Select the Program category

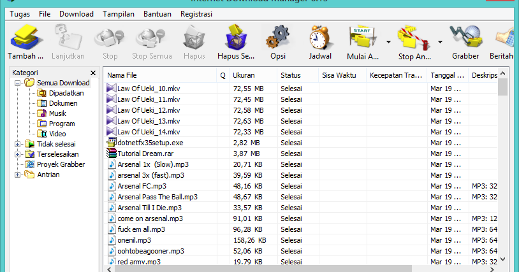62,124
